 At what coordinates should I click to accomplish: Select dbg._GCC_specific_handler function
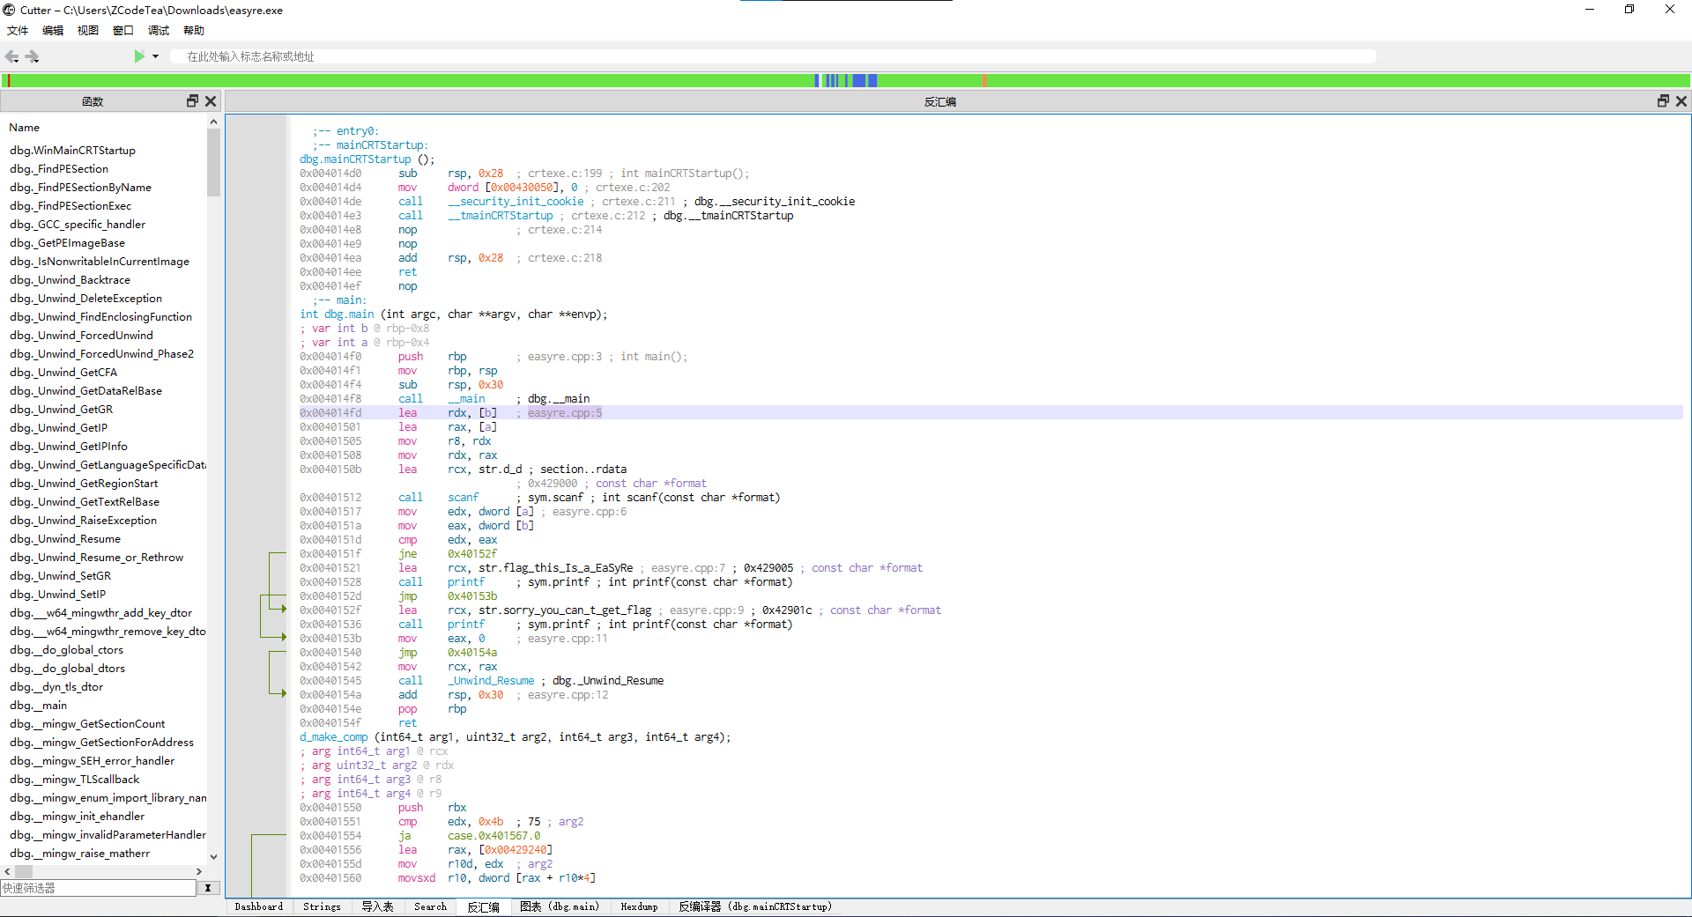click(78, 225)
